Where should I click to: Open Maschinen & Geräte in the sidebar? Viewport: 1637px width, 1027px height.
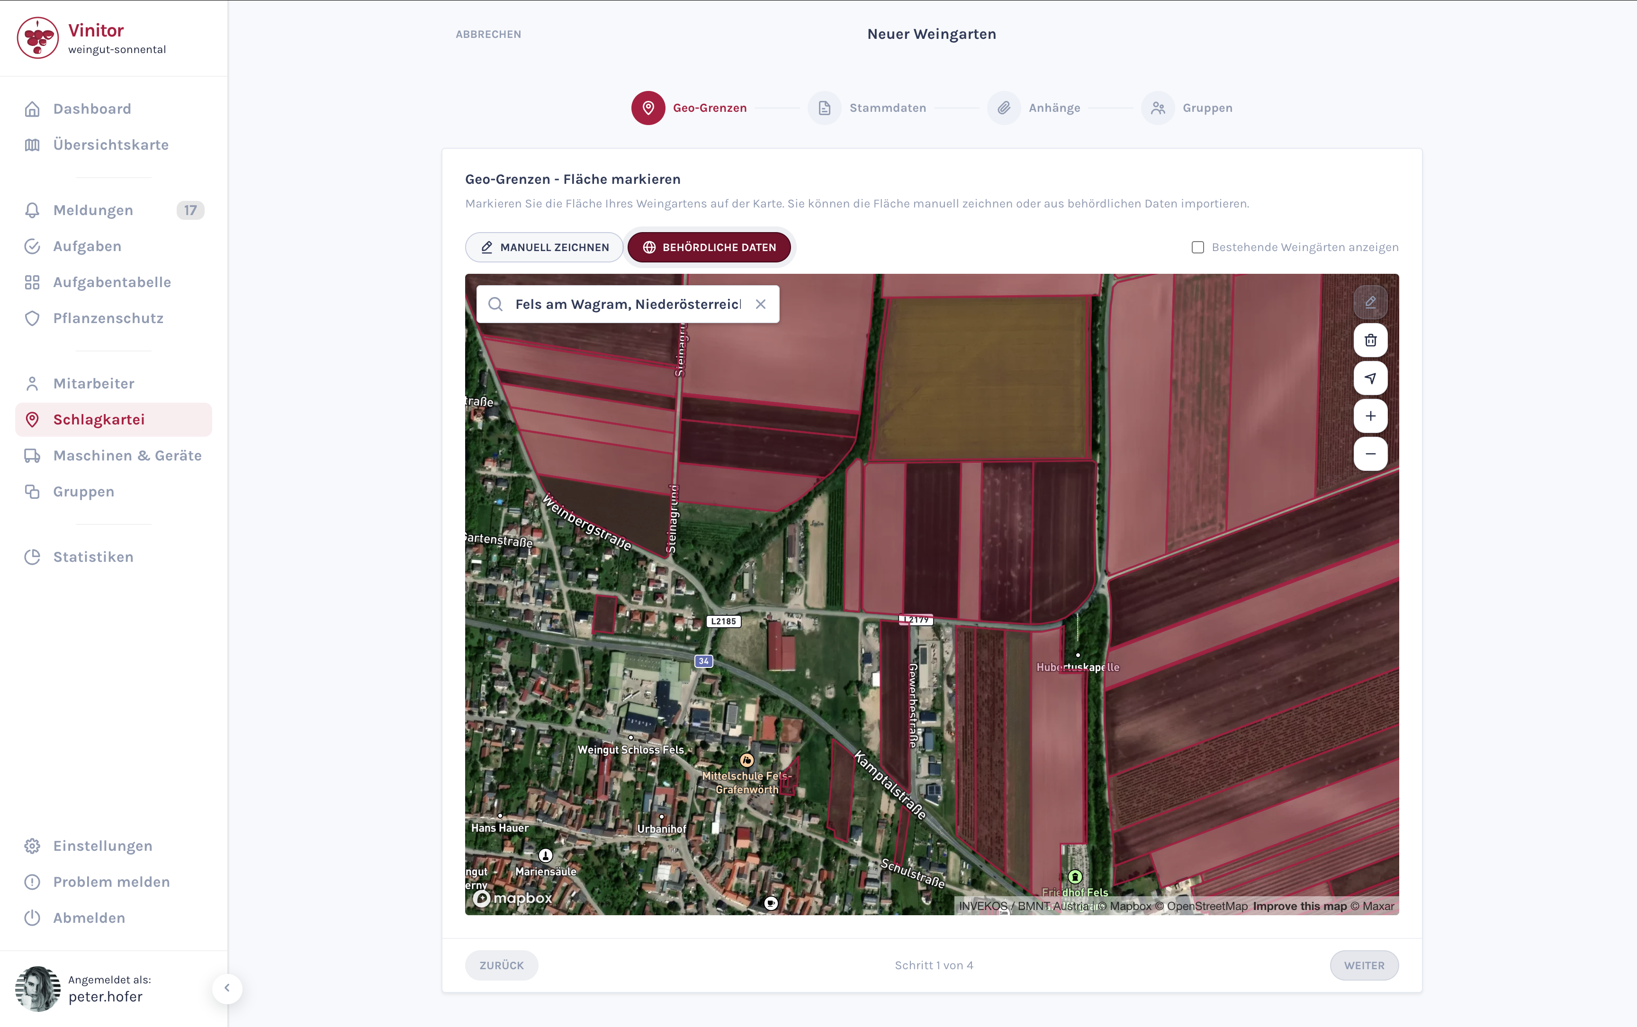pos(127,455)
